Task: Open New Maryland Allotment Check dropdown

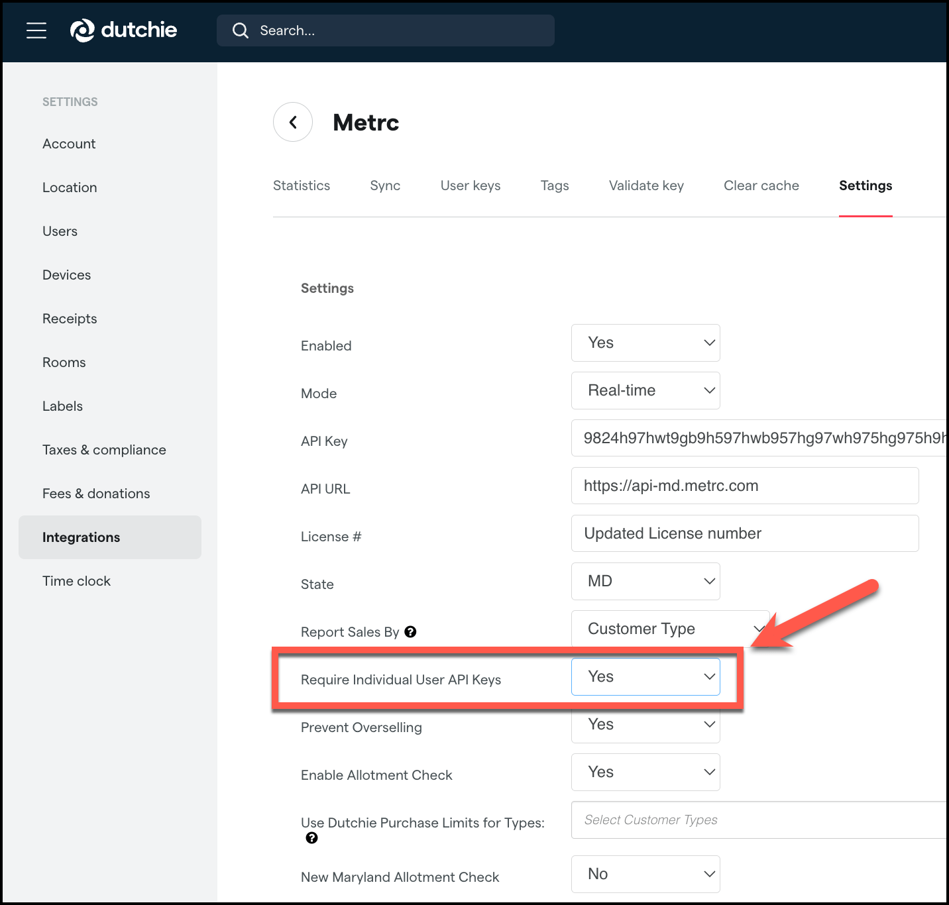Action: (x=645, y=874)
